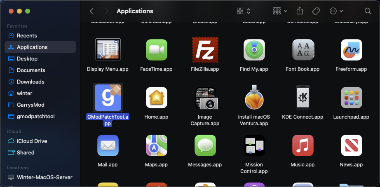
Task: Open the icon view switcher dropdown
Action: [244, 11]
